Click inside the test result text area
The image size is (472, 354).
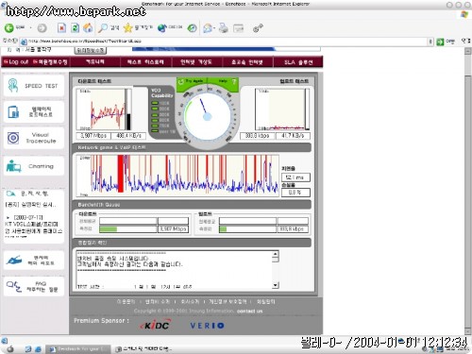coord(174,270)
